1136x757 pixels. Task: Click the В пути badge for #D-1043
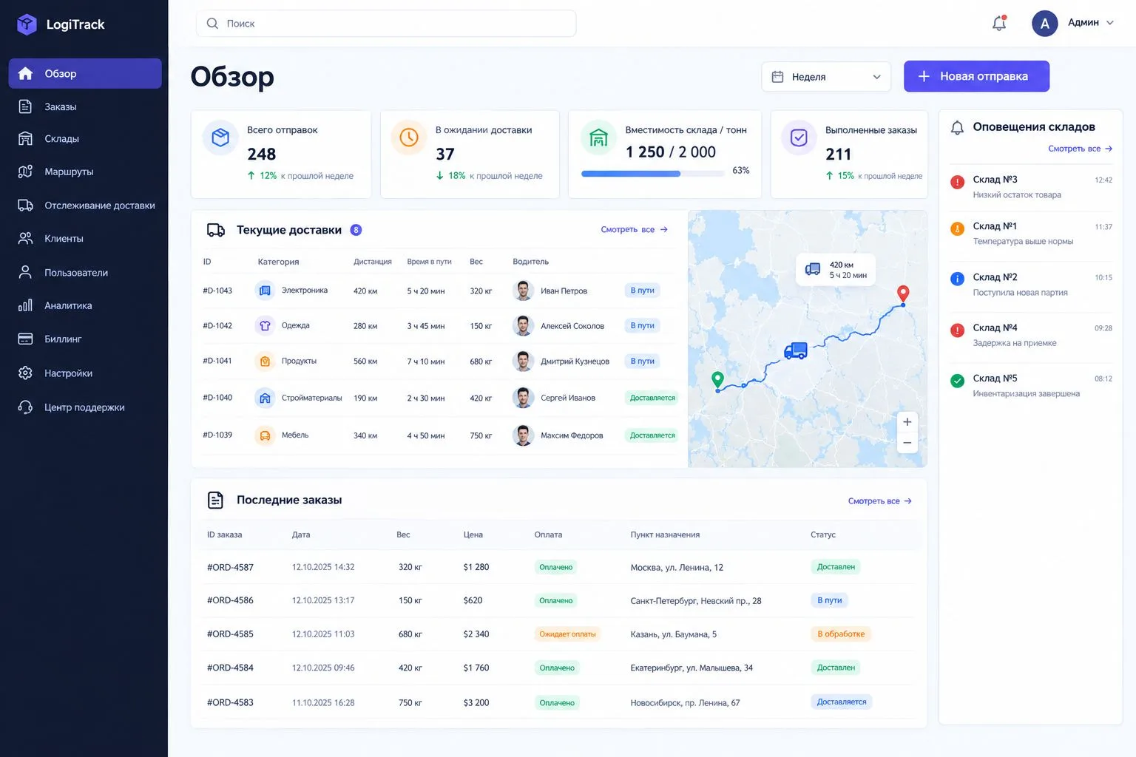tap(642, 291)
